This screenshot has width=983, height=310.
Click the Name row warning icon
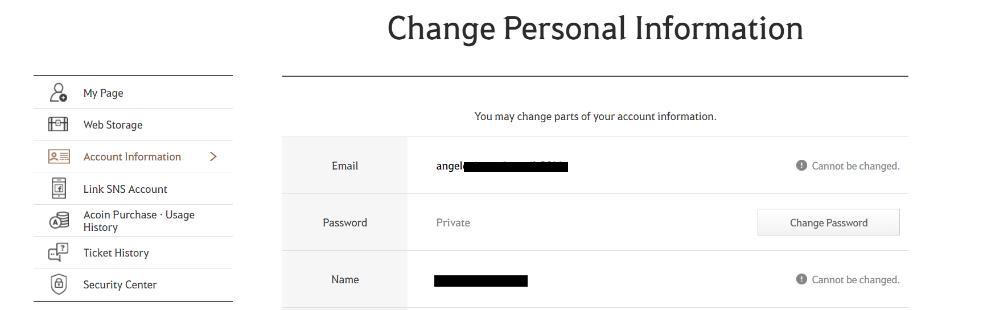[801, 279]
